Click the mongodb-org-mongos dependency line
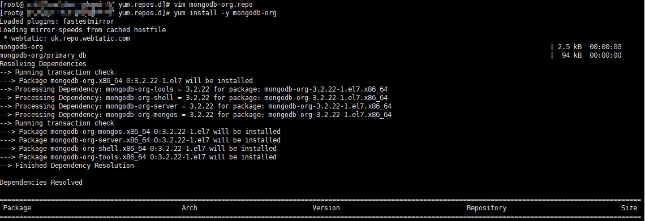Viewport: 645px width, 221px height. tap(196, 115)
